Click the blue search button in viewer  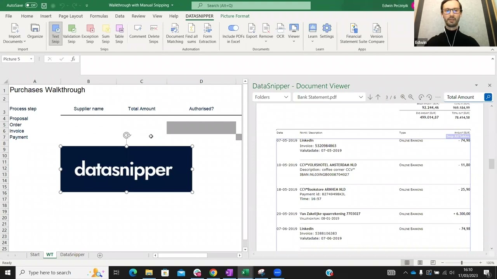tap(488, 97)
